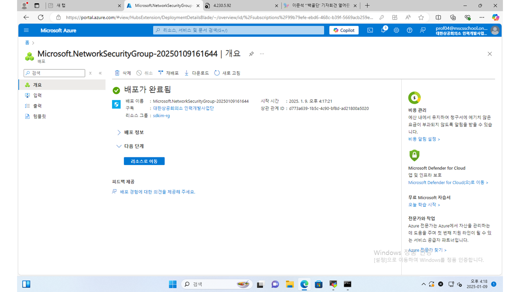This screenshot has height=292, width=520.
Task: Open Edge settings and more menu
Action: point(482,17)
